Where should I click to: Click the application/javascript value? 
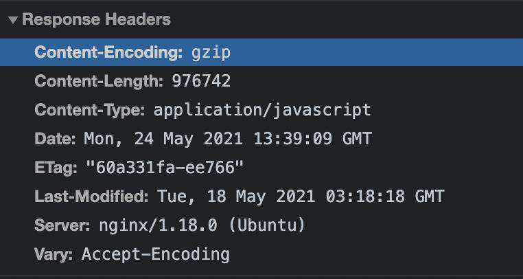[262, 110]
